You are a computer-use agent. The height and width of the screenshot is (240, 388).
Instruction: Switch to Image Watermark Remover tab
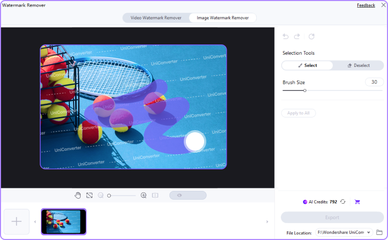223,18
